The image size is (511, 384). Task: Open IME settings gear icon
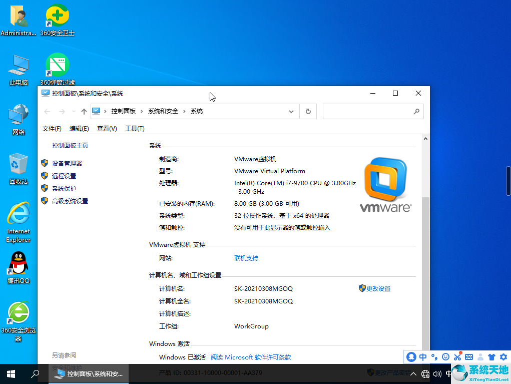(x=503, y=357)
